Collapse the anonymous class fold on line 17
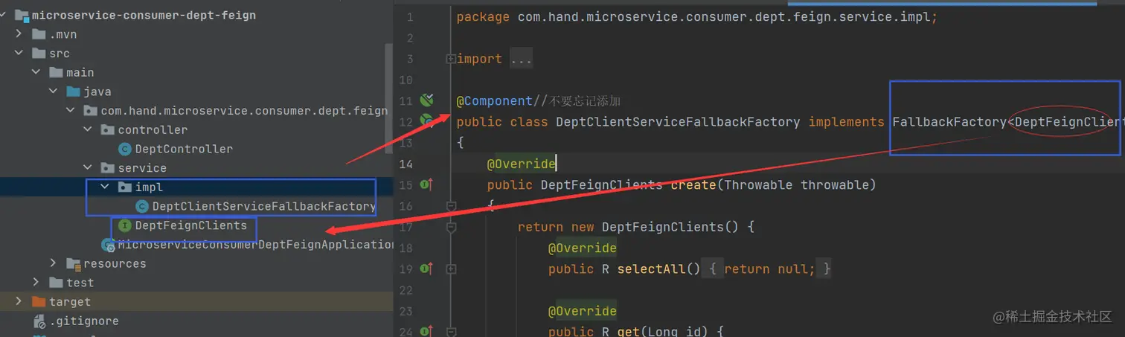1125x337 pixels. [x=450, y=227]
